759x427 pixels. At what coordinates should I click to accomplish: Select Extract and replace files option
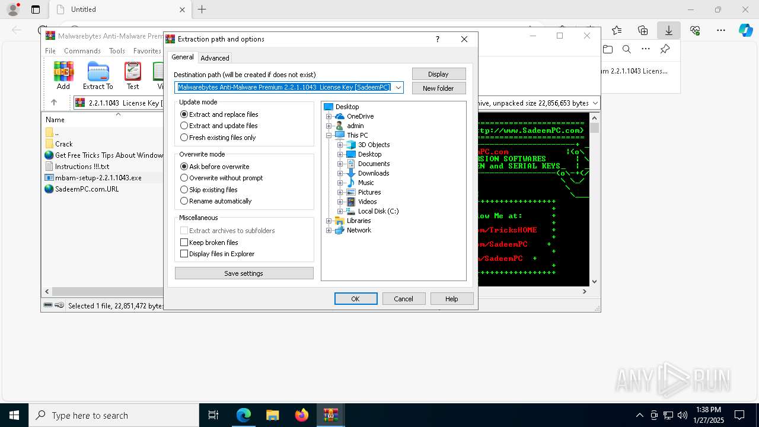click(219, 114)
